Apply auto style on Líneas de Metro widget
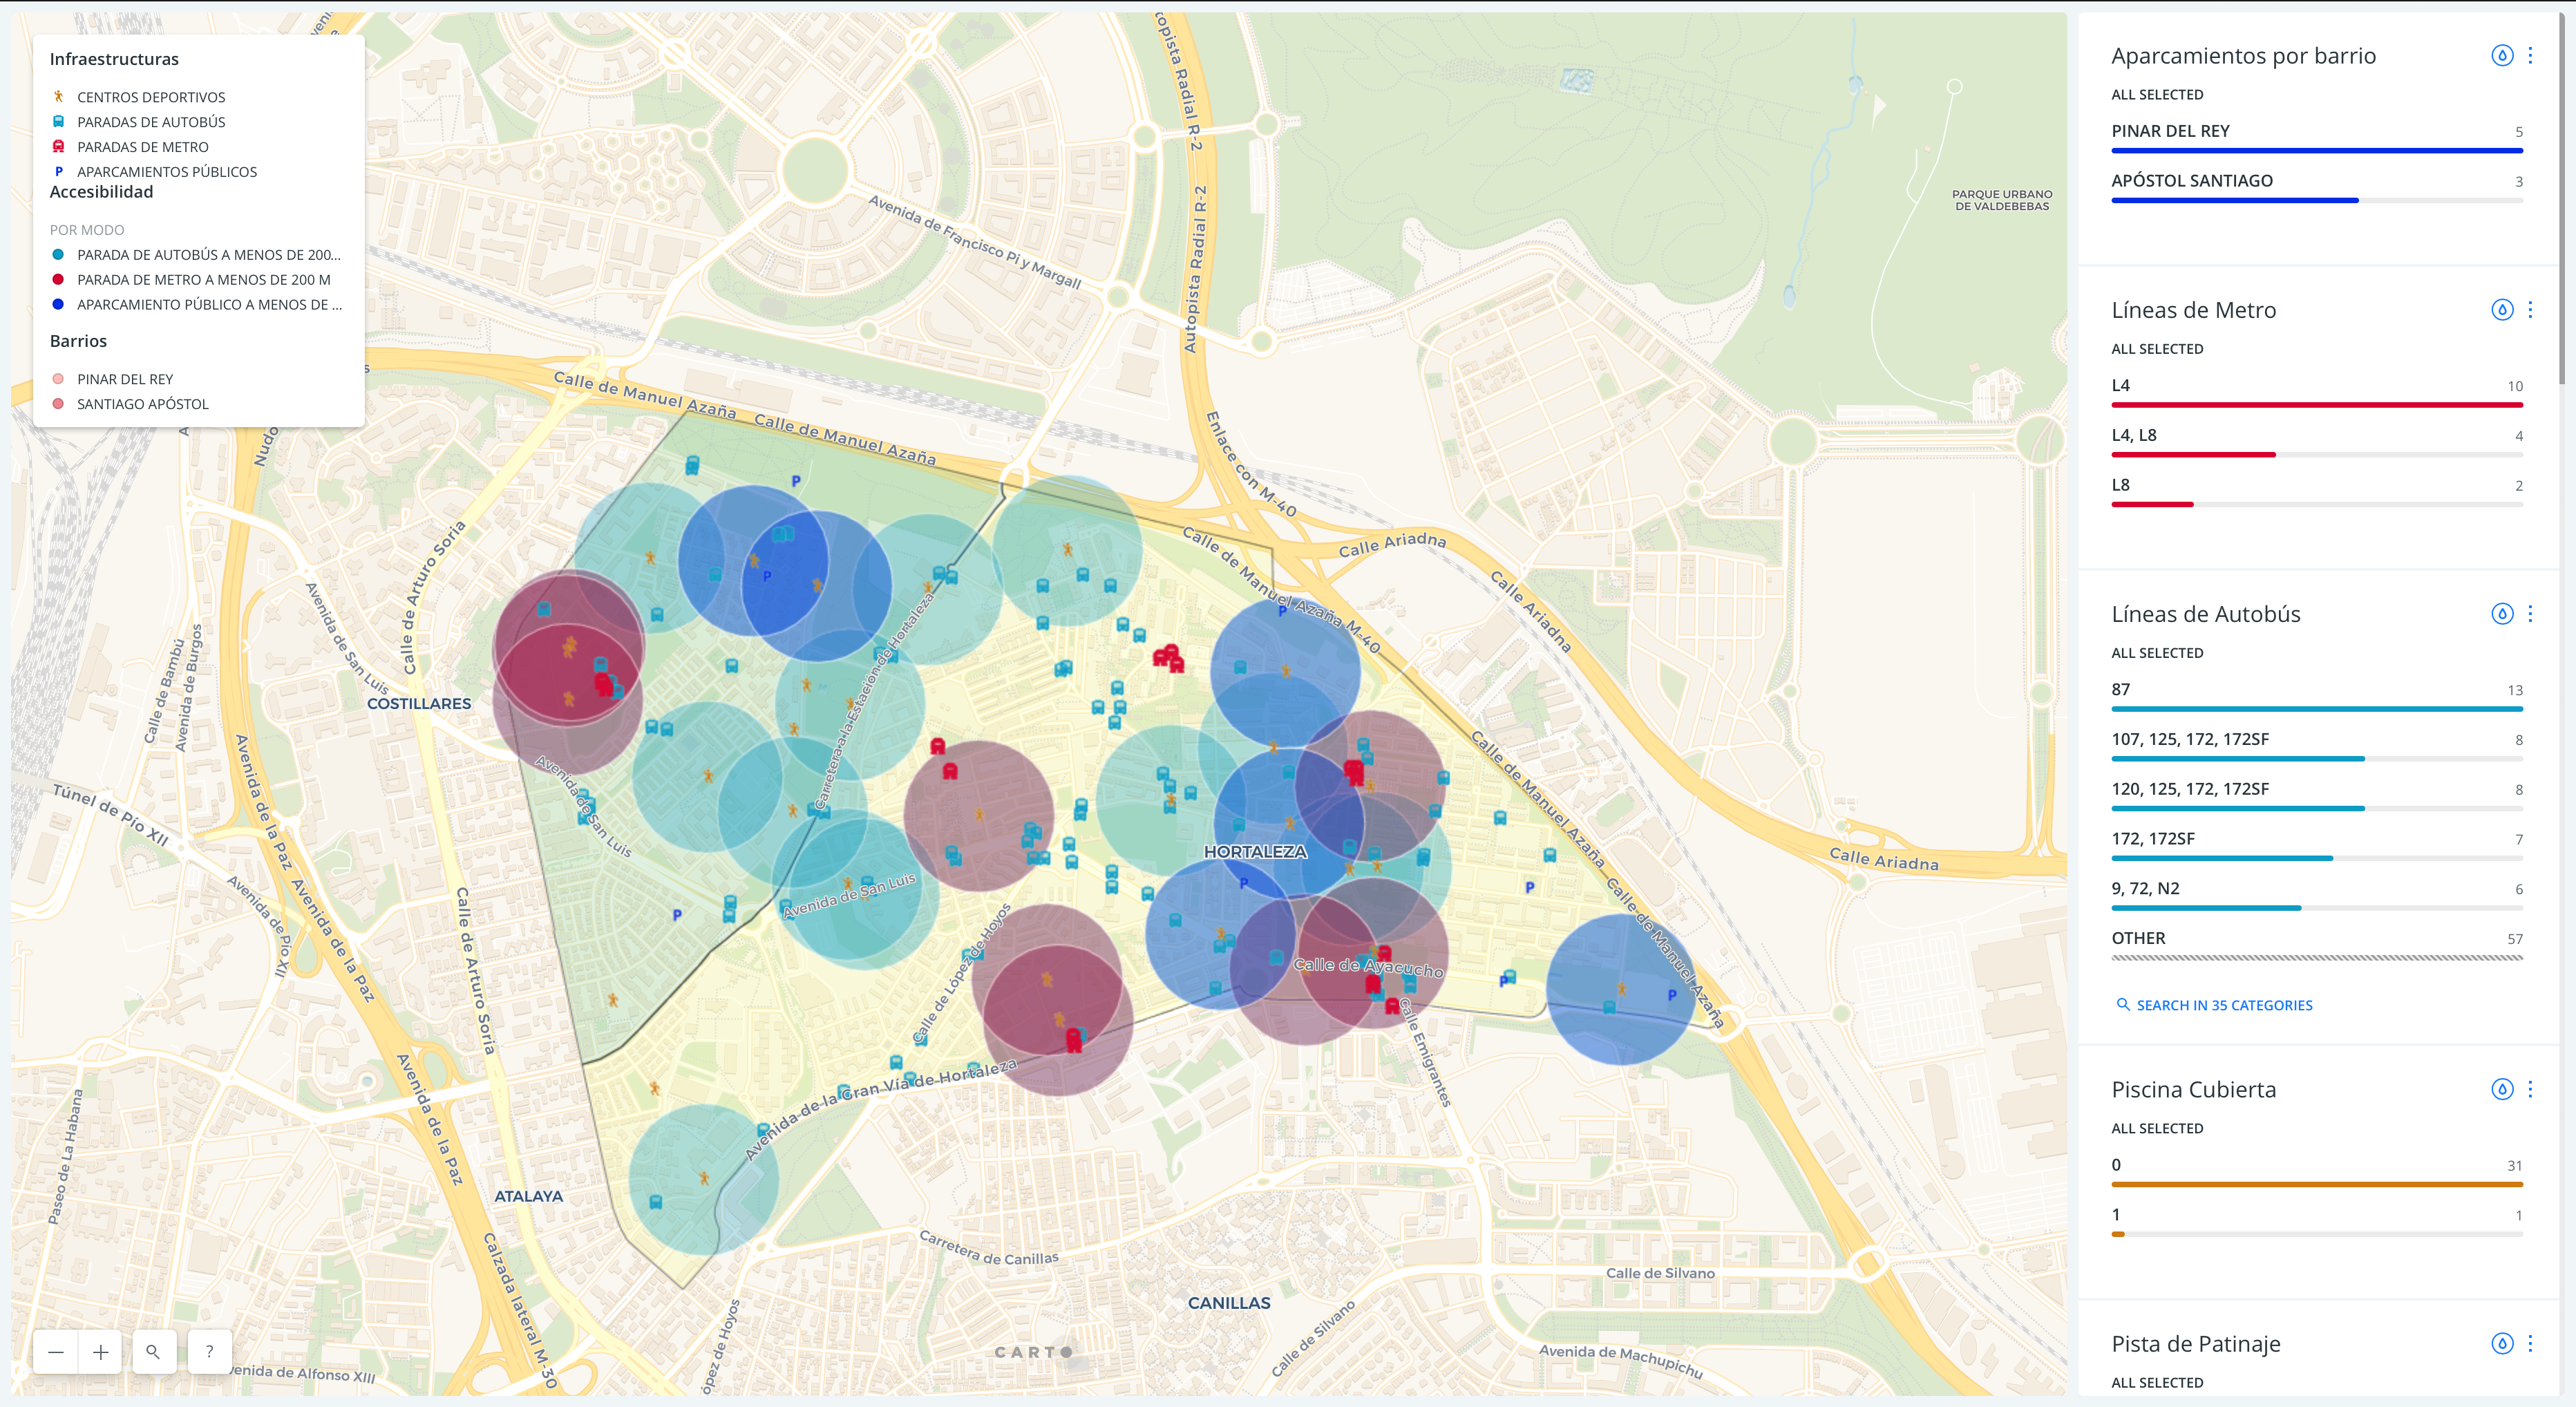The height and width of the screenshot is (1407, 2576). pos(2501,310)
